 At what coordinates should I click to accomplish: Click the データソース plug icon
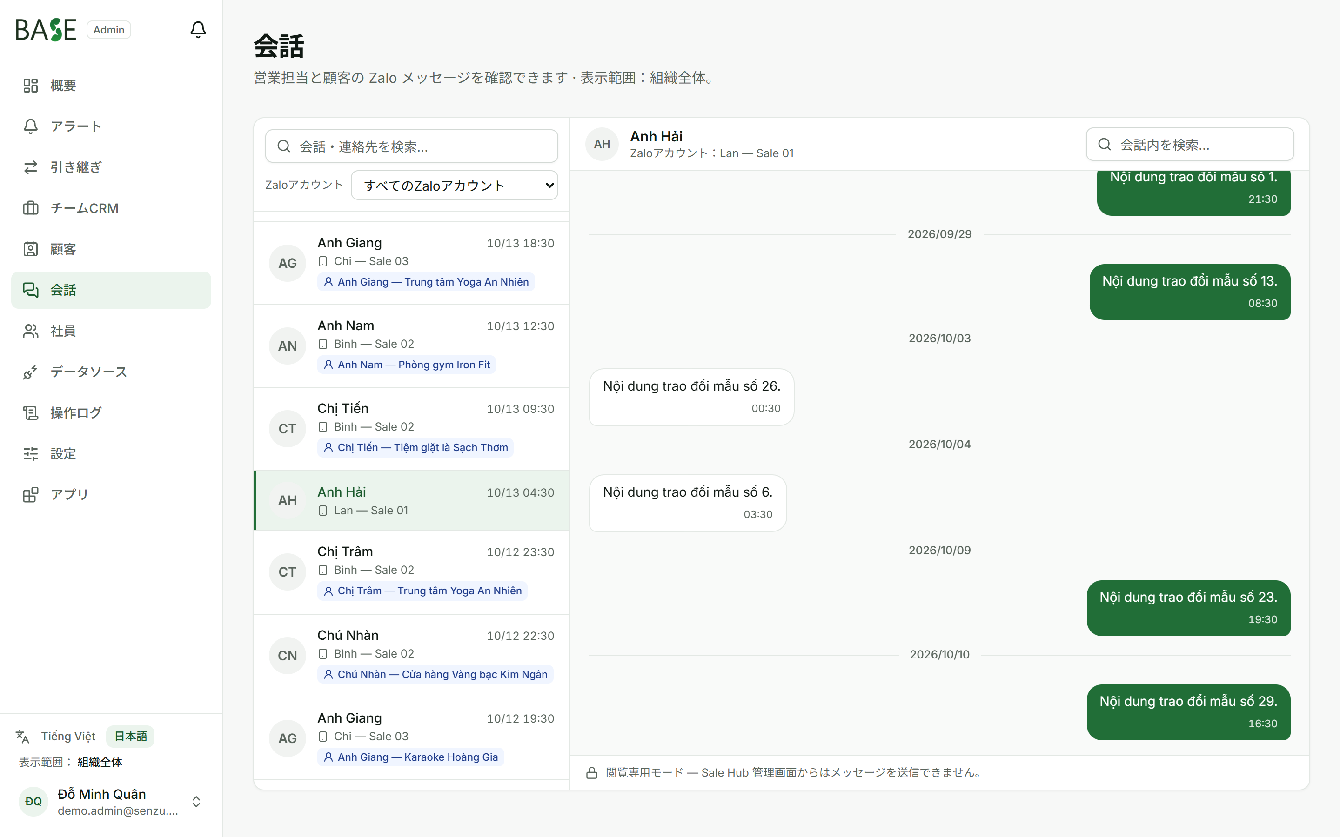coord(30,372)
